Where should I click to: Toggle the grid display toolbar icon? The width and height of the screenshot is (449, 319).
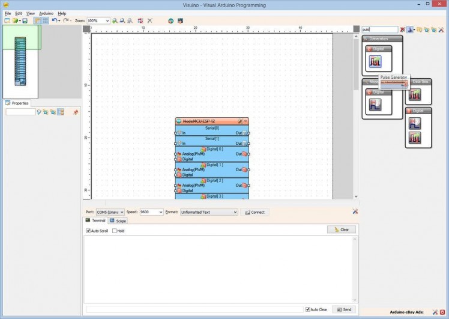click(45, 20)
